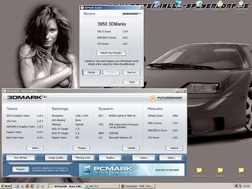Click the 3950 3DMarks score text

coord(112,24)
